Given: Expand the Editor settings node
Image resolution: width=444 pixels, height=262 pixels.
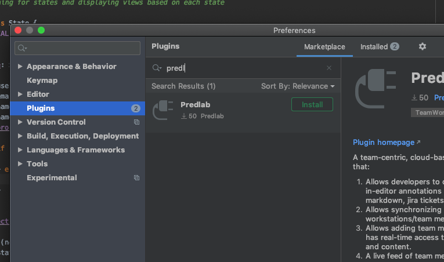Looking at the screenshot, I should click(x=21, y=94).
